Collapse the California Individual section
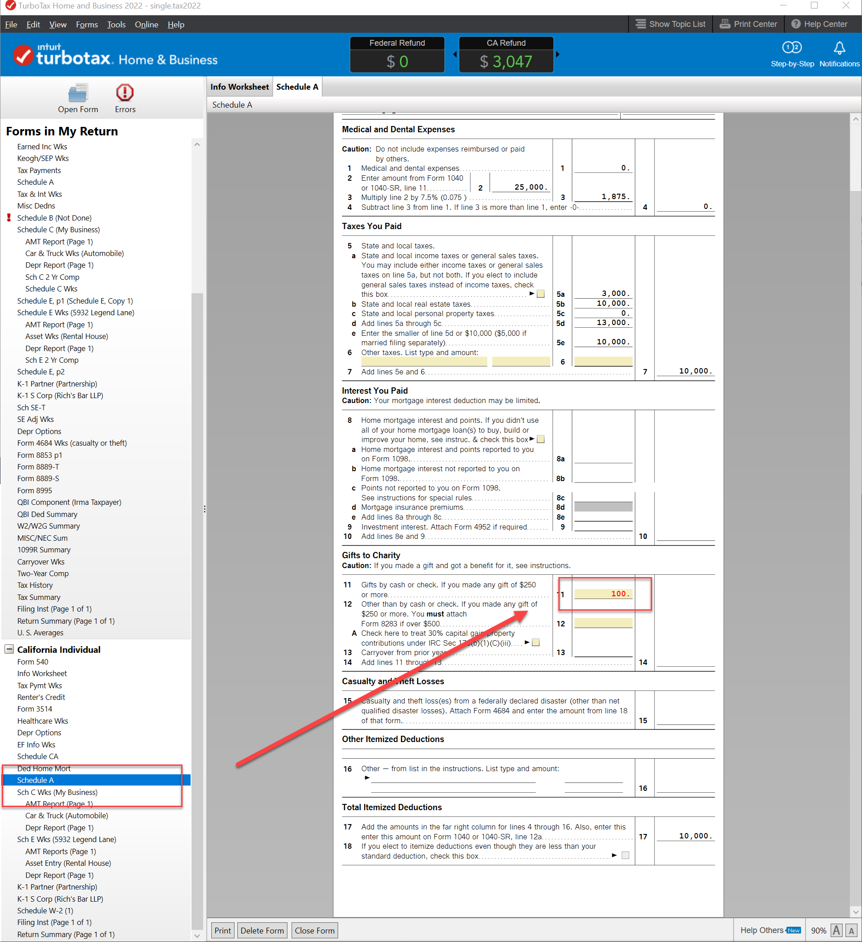862x942 pixels. click(9, 649)
